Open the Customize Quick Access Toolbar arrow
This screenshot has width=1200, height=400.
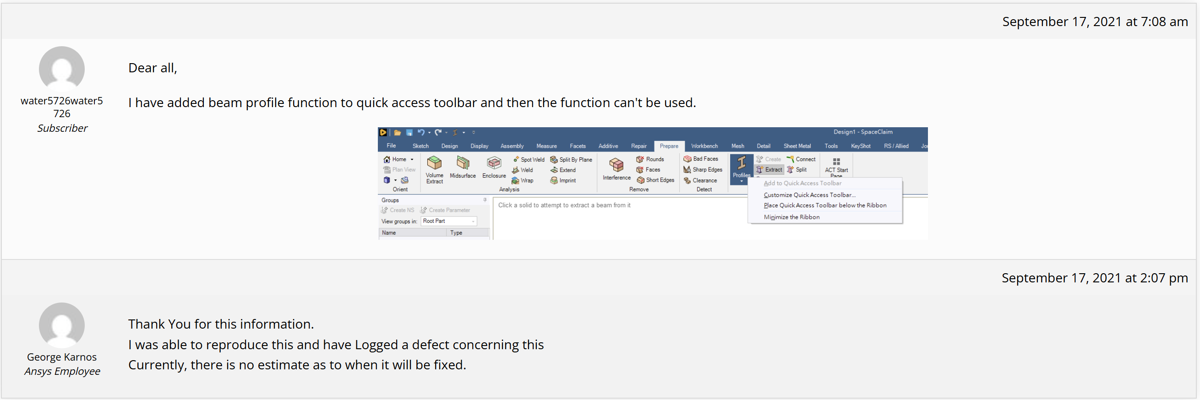[x=474, y=133]
